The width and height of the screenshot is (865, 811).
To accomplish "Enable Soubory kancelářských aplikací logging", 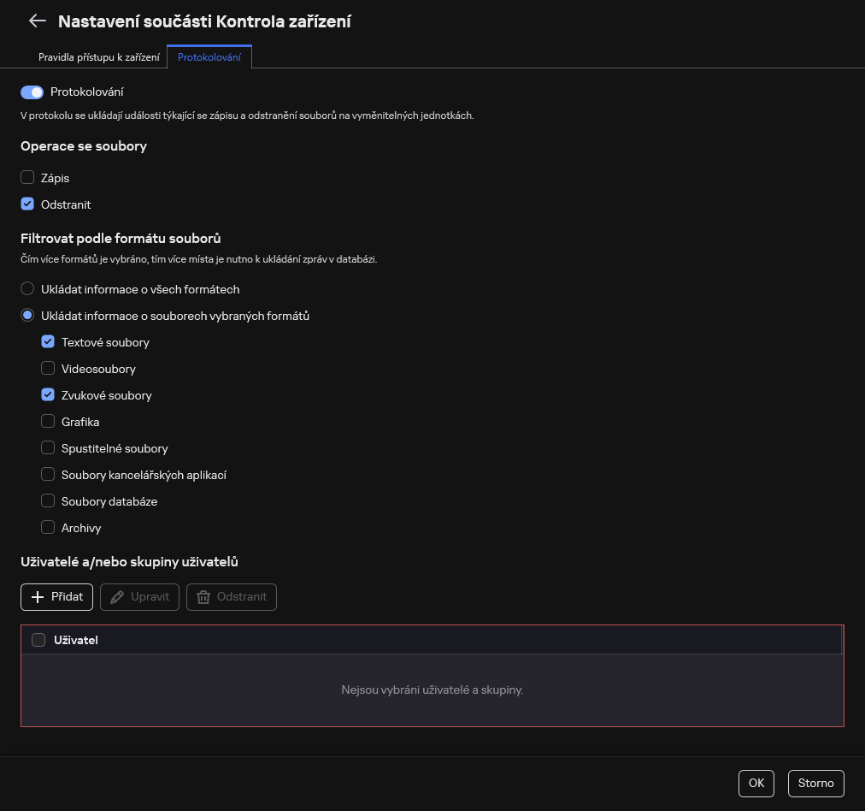I will 48,474.
